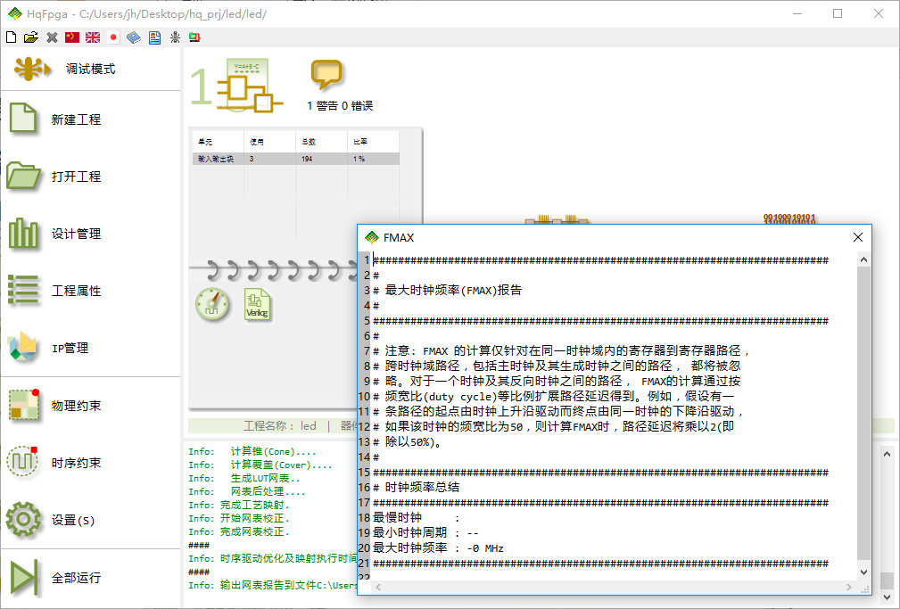900x609 pixels.
Task: Open the blue help book icon
Action: point(134,37)
